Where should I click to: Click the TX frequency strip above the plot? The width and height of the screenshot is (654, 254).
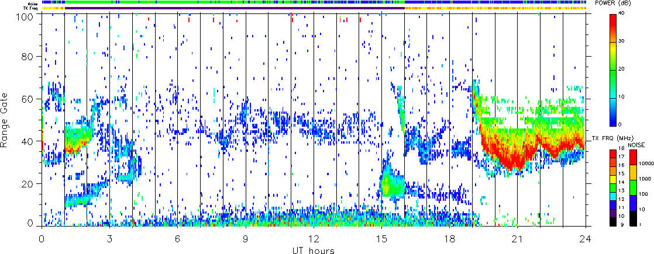pos(314,8)
